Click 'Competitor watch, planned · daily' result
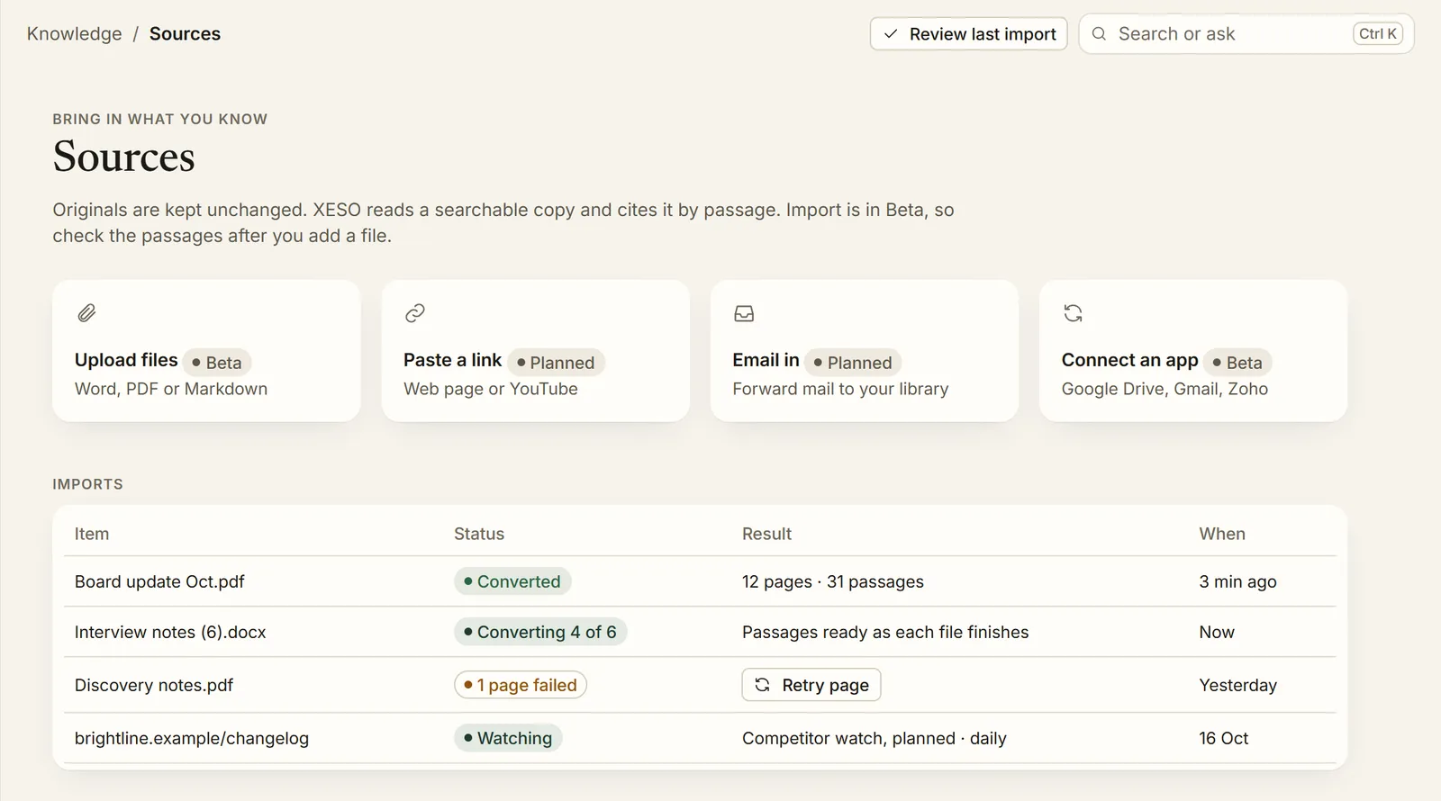This screenshot has height=801, width=1441. coord(875,738)
